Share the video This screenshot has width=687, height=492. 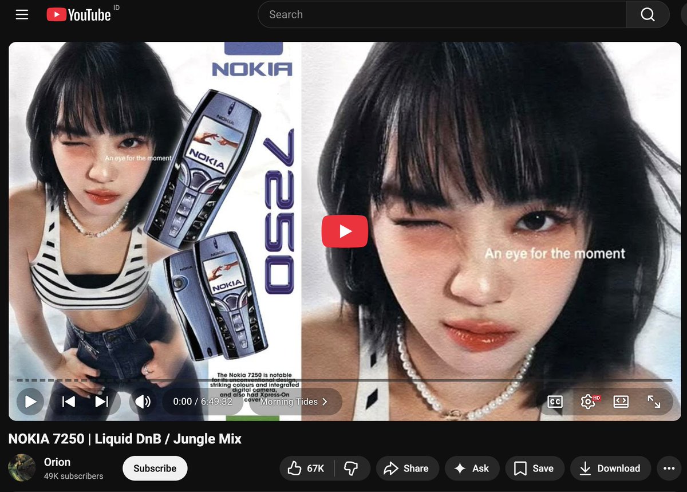[407, 468]
